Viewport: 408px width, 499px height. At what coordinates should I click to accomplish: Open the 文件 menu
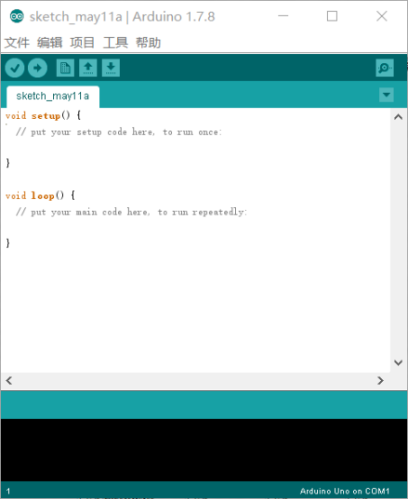(x=17, y=43)
